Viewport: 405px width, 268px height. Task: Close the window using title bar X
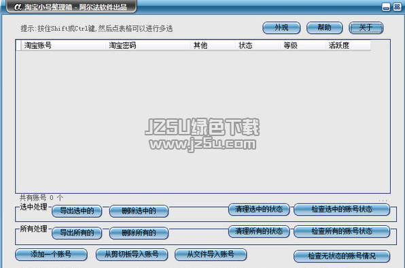pyautogui.click(x=397, y=7)
